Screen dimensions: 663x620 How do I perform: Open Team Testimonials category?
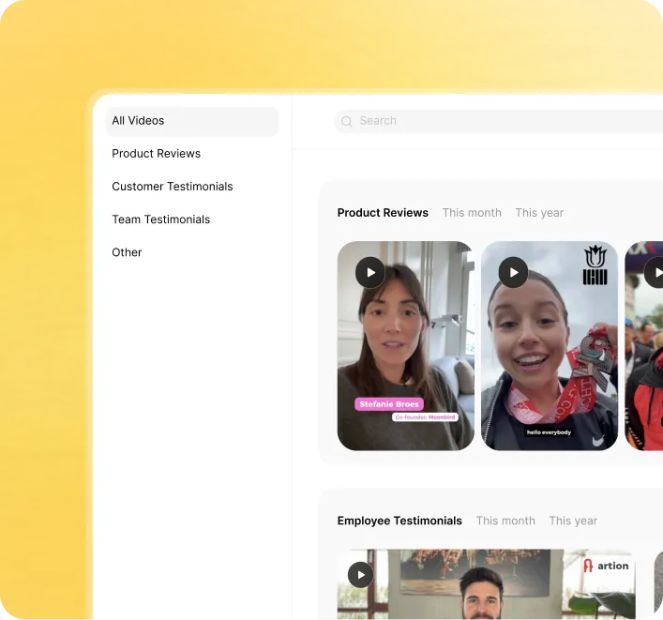[160, 219]
